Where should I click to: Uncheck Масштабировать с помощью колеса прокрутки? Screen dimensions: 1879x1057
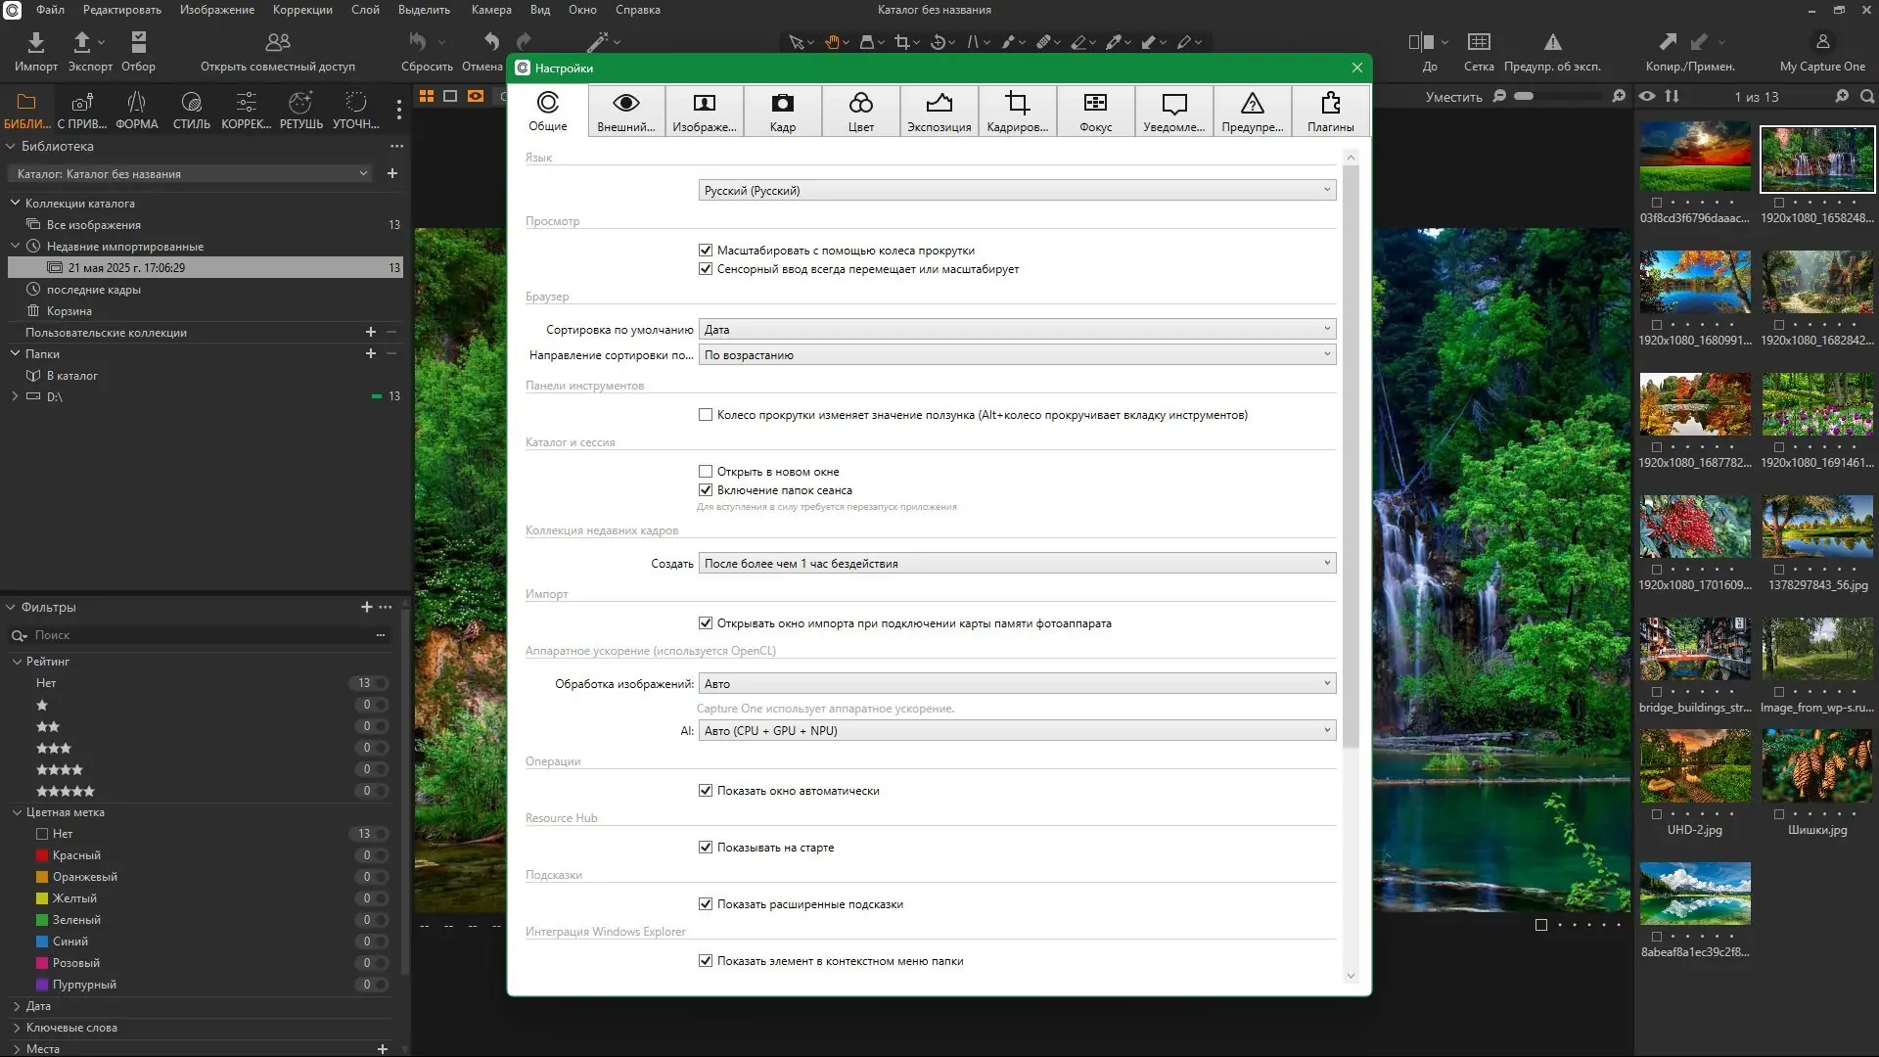click(x=706, y=251)
